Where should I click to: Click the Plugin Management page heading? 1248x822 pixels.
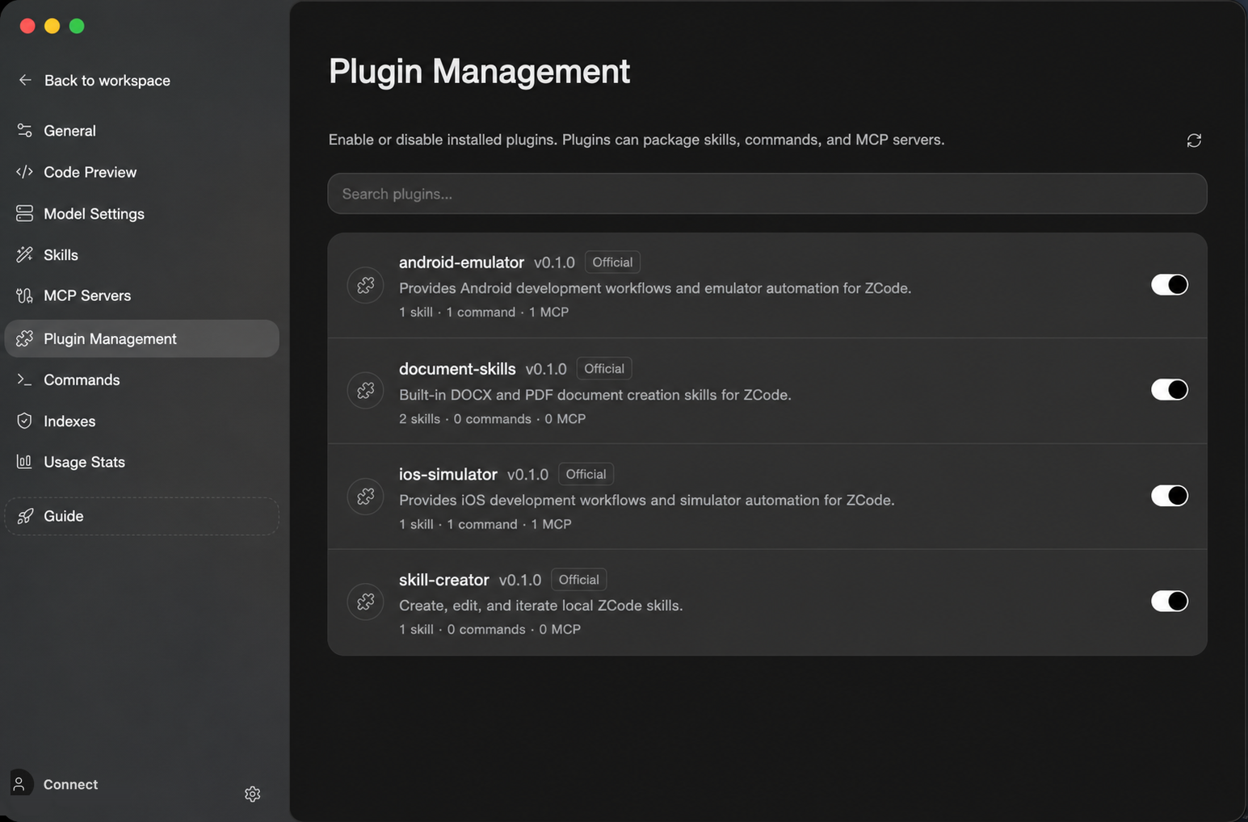479,71
